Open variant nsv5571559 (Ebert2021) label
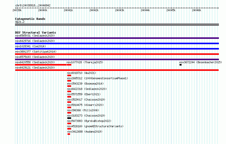This screenshot has height=144, width=226. (84, 94)
